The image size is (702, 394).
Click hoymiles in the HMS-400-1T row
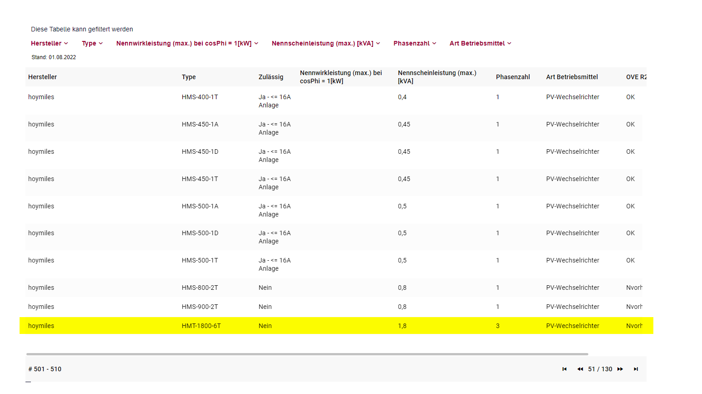click(x=41, y=97)
